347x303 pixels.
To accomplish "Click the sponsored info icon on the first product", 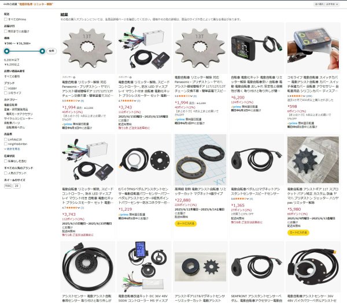I will tap(74, 77).
